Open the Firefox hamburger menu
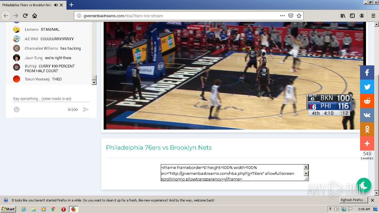Viewport: 379px width, 213px height. [x=373, y=16]
